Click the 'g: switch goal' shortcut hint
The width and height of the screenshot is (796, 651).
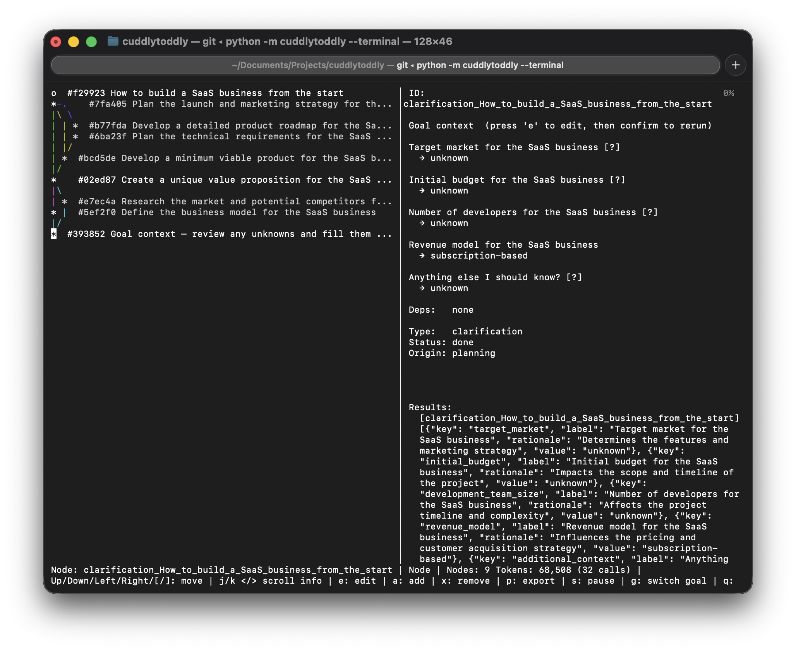tap(669, 581)
